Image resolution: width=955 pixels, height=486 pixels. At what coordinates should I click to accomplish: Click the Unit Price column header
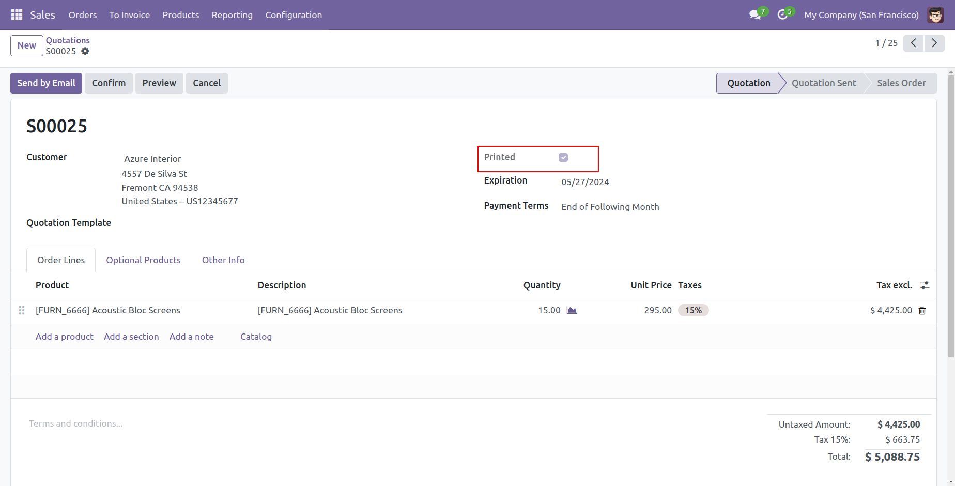(x=651, y=285)
